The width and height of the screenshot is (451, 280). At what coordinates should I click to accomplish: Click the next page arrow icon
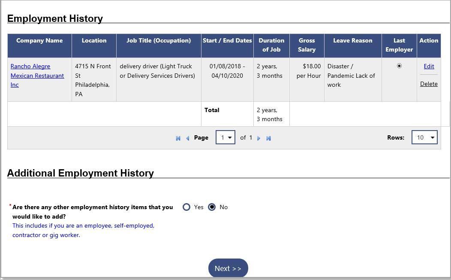tap(259, 138)
